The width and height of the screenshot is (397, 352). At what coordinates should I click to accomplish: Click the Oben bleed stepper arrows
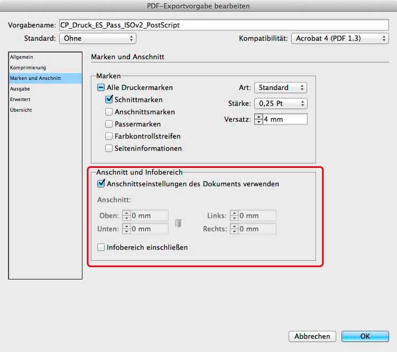tap(126, 215)
